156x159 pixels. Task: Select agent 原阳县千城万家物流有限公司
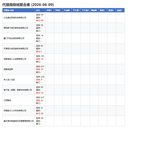coord(16,28)
